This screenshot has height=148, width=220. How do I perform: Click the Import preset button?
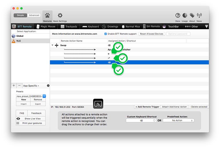click(x=23, y=104)
